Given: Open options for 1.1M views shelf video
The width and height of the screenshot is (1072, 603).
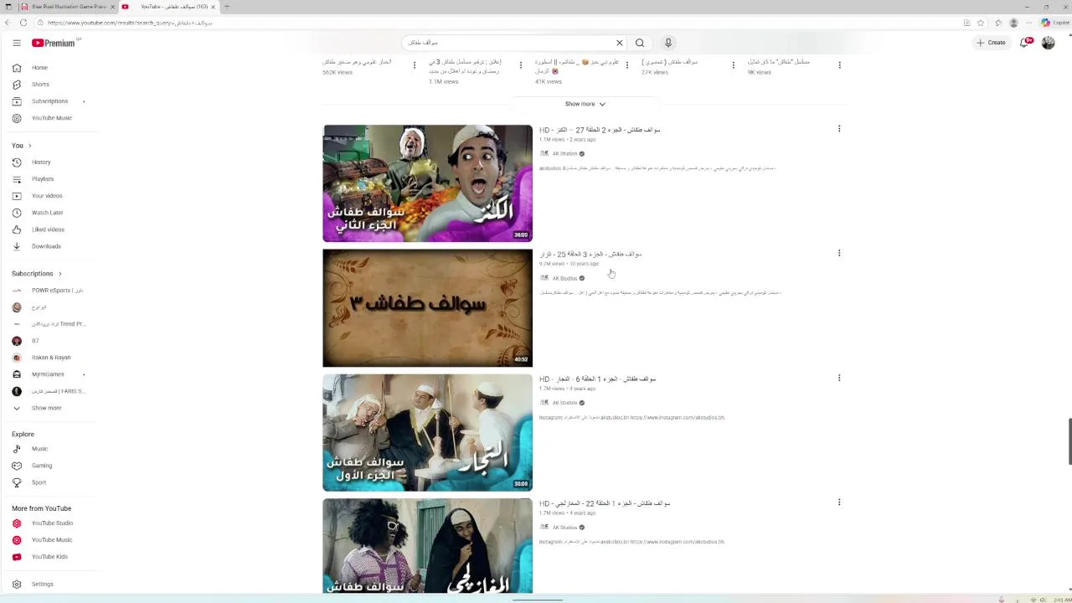Looking at the screenshot, I should [x=520, y=65].
